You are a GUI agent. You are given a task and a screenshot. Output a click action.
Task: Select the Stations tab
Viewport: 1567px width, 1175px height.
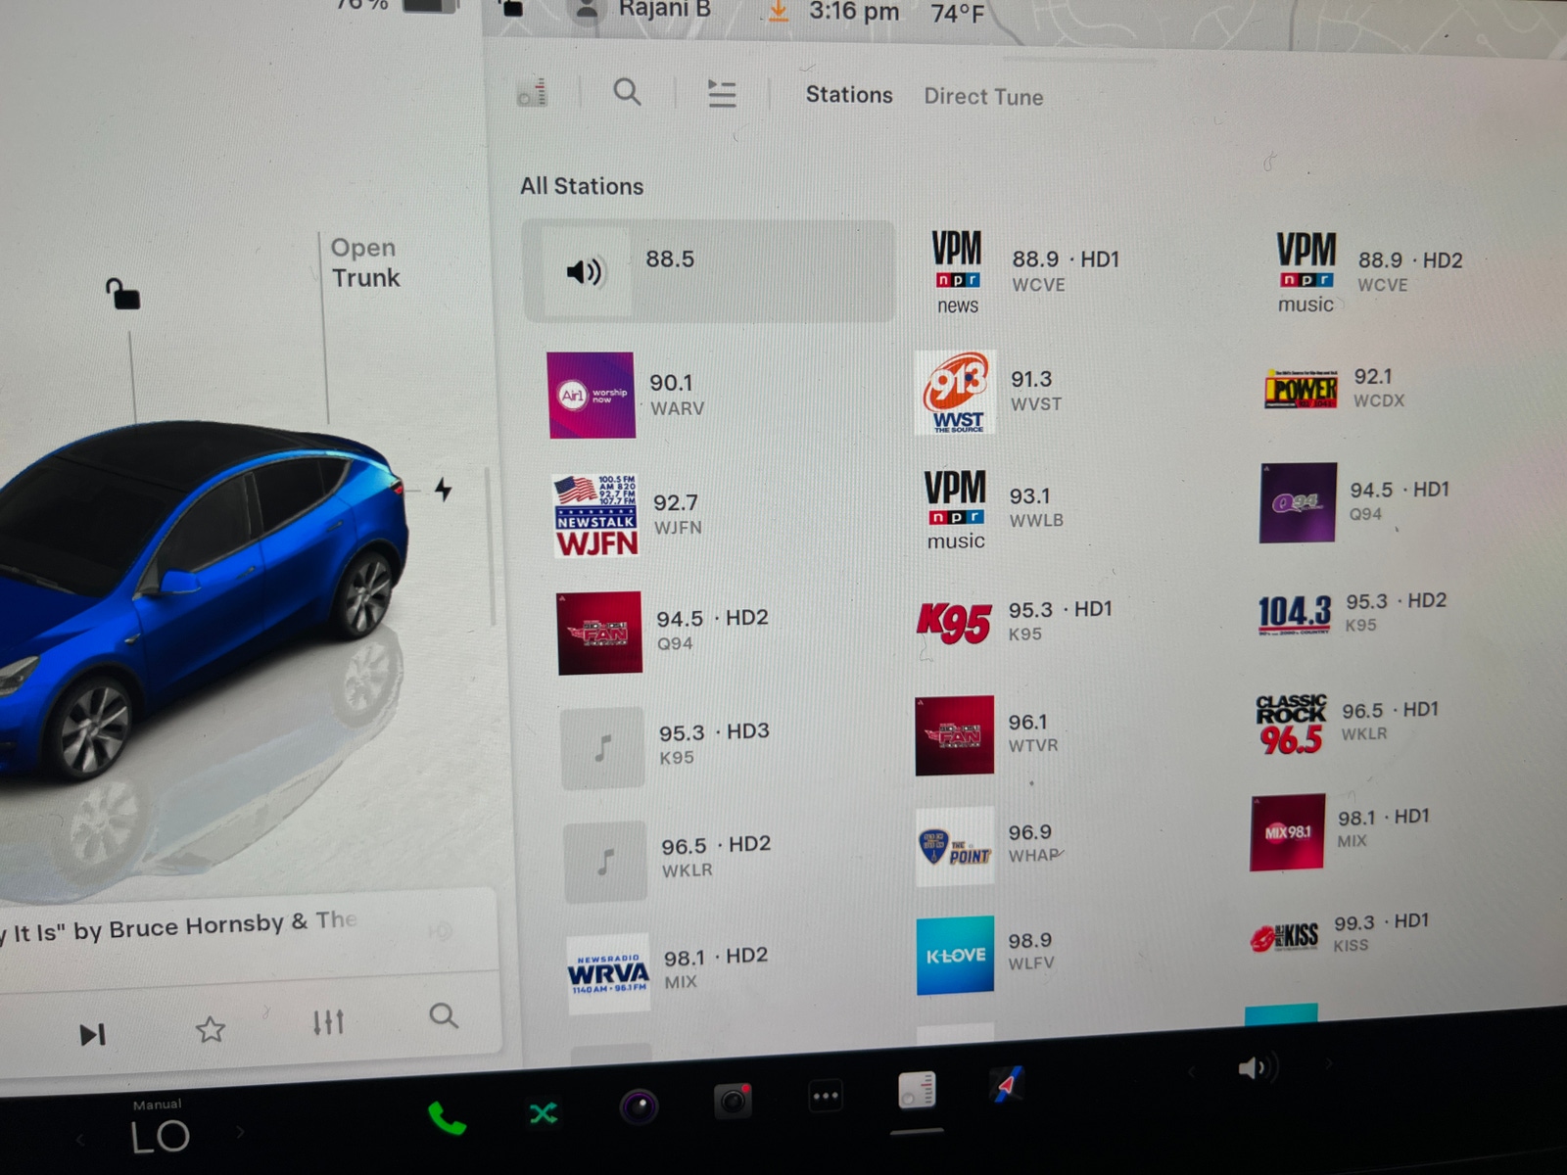[849, 95]
